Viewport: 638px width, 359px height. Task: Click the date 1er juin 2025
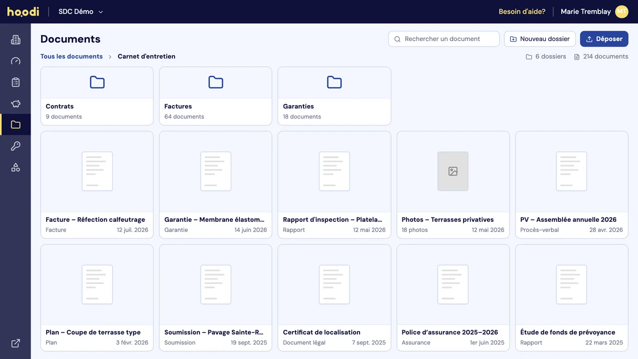(x=487, y=342)
